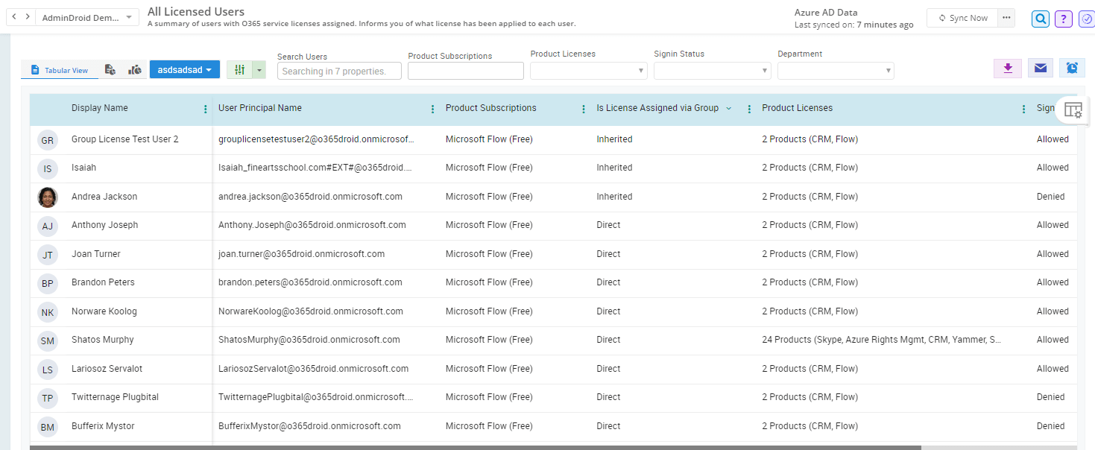Click the email envelope icon

pos(1040,68)
